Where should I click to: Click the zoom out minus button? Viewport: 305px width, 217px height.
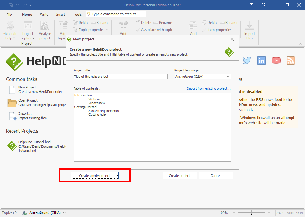[234, 213]
